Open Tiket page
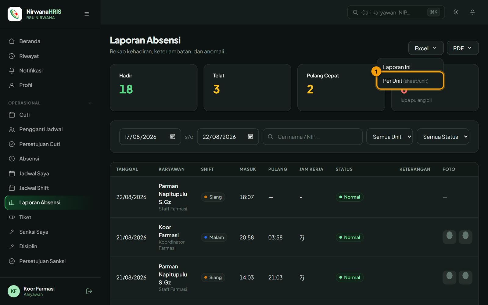This screenshot has width=488, height=305. (50, 217)
